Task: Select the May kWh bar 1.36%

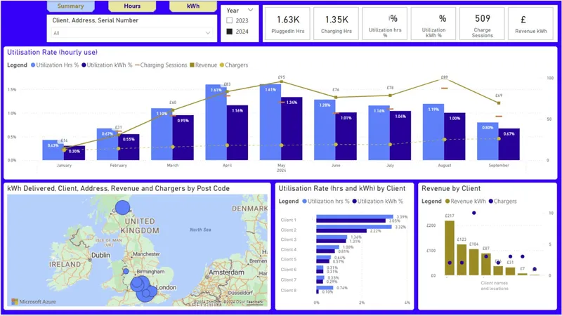Action: click(292, 129)
